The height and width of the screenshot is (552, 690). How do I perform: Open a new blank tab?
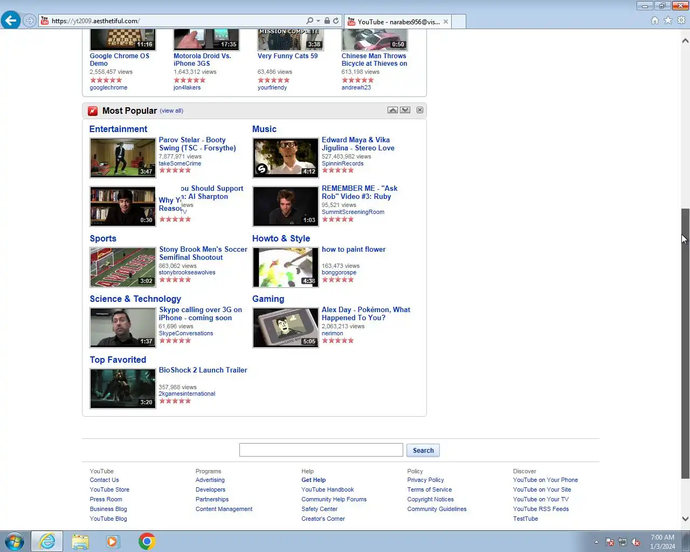click(x=459, y=22)
